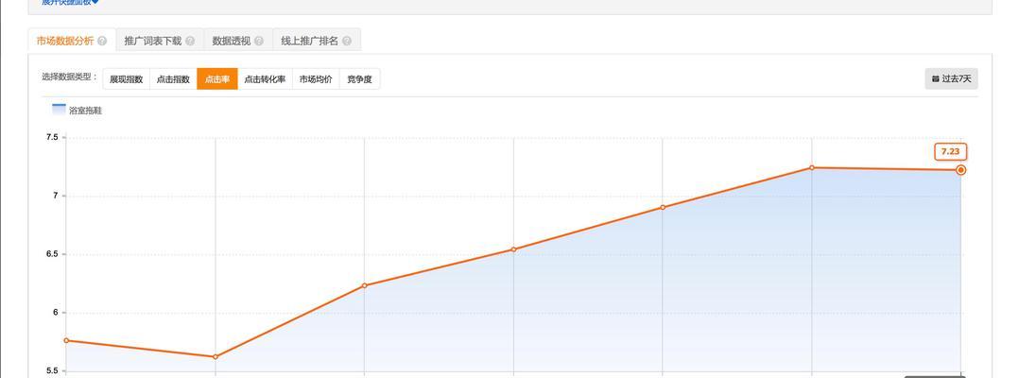The height and width of the screenshot is (378, 1019).
Task: Open help icon beside 推广词表下载 tab
Action: [190, 41]
